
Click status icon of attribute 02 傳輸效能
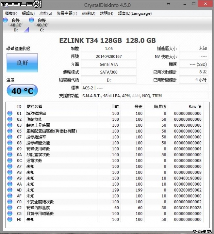pyautogui.click(x=10, y=119)
